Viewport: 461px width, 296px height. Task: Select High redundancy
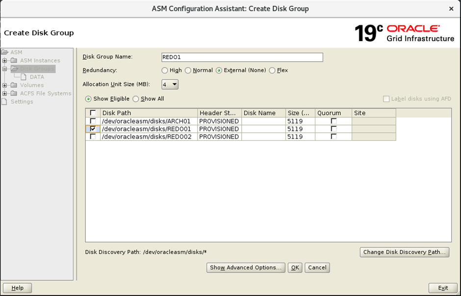pyautogui.click(x=165, y=71)
